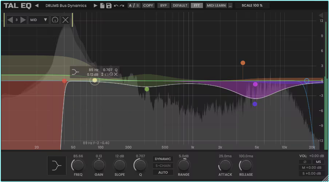Open the MID channel mode dropdown
329x182 pixels.
[x=39, y=20]
